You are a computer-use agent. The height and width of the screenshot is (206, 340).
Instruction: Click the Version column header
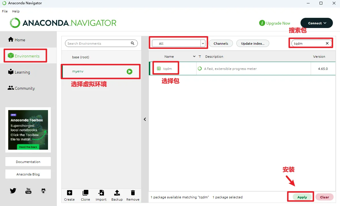(319, 56)
